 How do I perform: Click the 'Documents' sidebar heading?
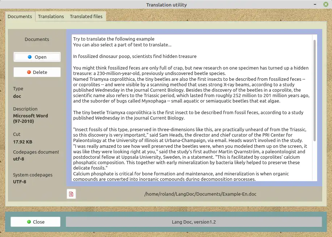tap(37, 39)
